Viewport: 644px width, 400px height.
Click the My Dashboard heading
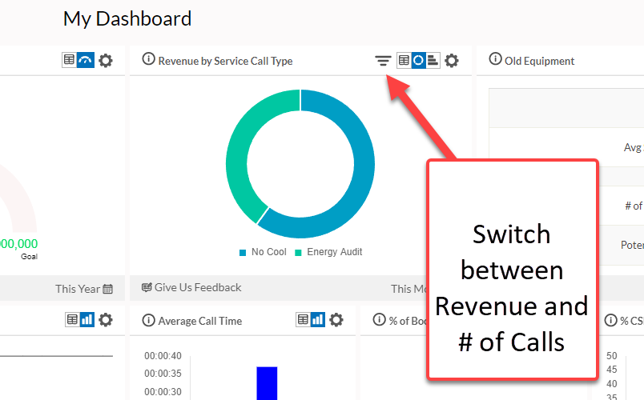(x=127, y=19)
